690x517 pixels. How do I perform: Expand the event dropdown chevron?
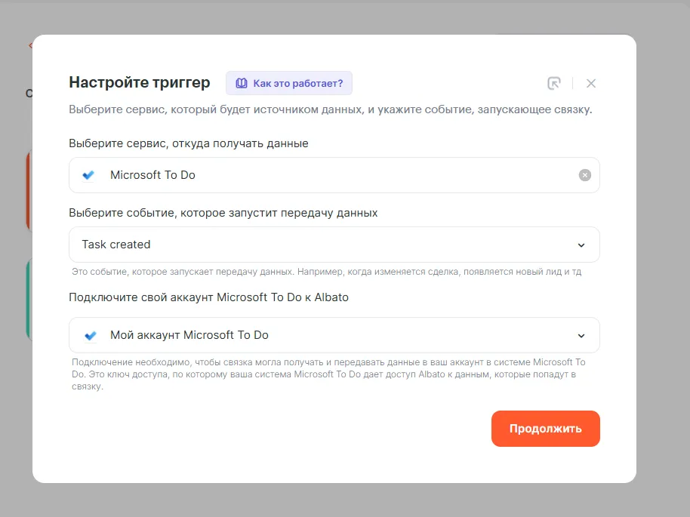[x=581, y=245]
